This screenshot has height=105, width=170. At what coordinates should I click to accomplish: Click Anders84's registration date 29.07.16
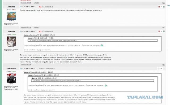click(x=15, y=23)
